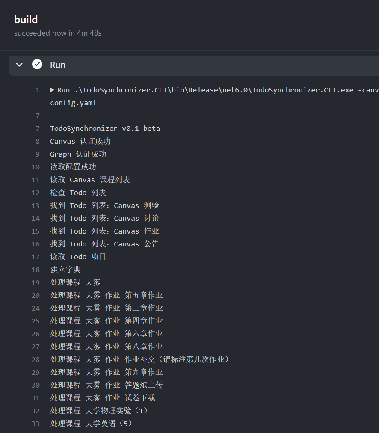Click the config.yaml wrapped command text
This screenshot has width=379, height=433.
(x=73, y=103)
